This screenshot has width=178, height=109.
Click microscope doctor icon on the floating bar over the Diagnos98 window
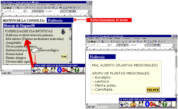pos(71,70)
